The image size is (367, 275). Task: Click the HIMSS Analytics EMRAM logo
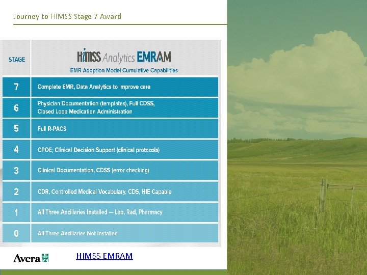tap(124, 57)
